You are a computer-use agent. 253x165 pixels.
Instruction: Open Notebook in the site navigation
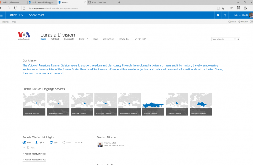click(55, 39)
